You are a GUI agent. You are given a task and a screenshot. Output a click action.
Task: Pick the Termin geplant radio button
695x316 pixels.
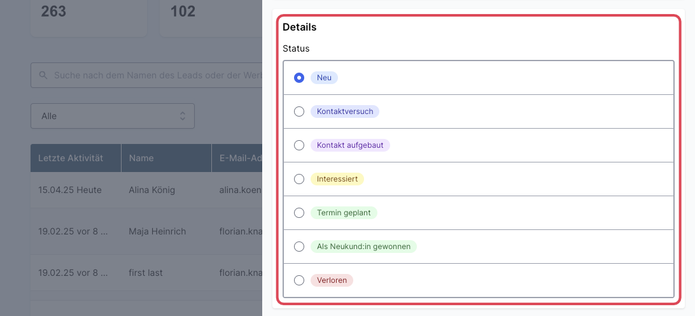[299, 213]
